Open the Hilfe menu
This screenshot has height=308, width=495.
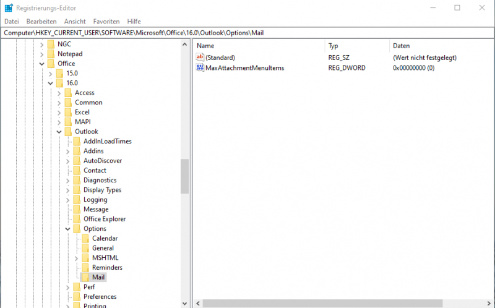pyautogui.click(x=134, y=22)
